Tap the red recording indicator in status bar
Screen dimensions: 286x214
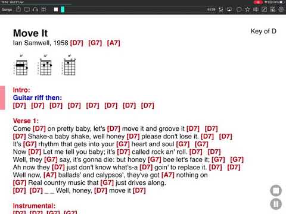(258, 2)
